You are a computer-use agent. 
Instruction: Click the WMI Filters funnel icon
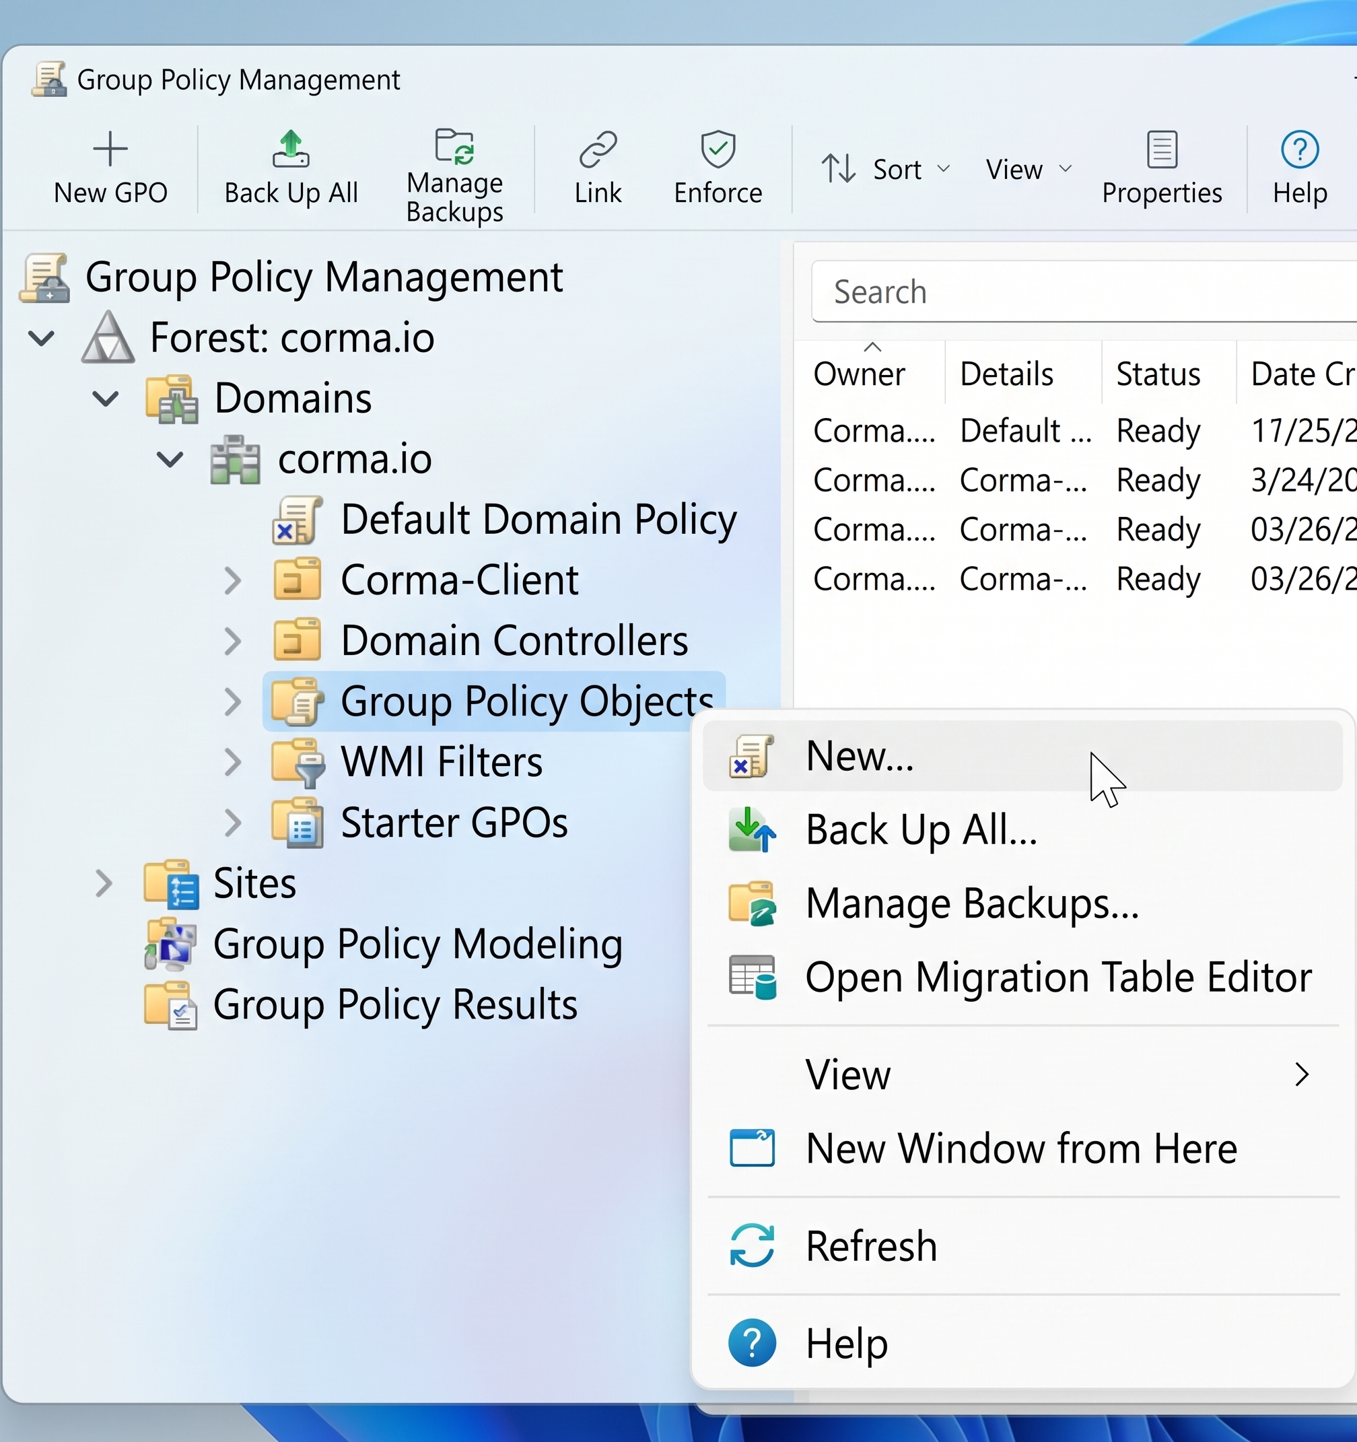pyautogui.click(x=298, y=762)
